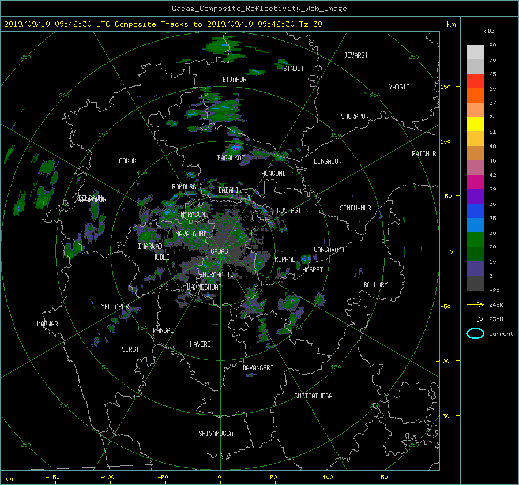The image size is (519, 485).
Task: Click the SHIRAHATTI label
Action: click(216, 275)
